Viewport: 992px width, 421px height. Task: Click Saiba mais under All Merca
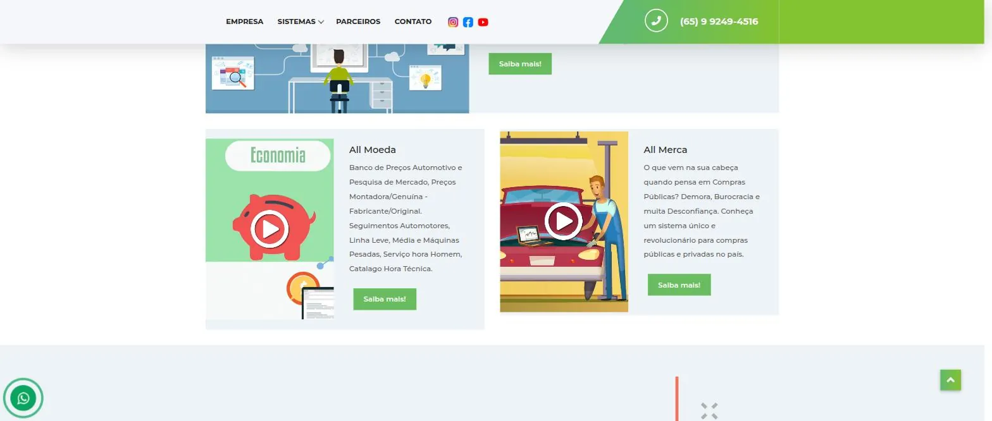coord(679,284)
